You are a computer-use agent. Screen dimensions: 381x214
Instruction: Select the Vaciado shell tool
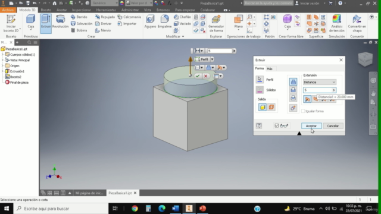(183, 24)
